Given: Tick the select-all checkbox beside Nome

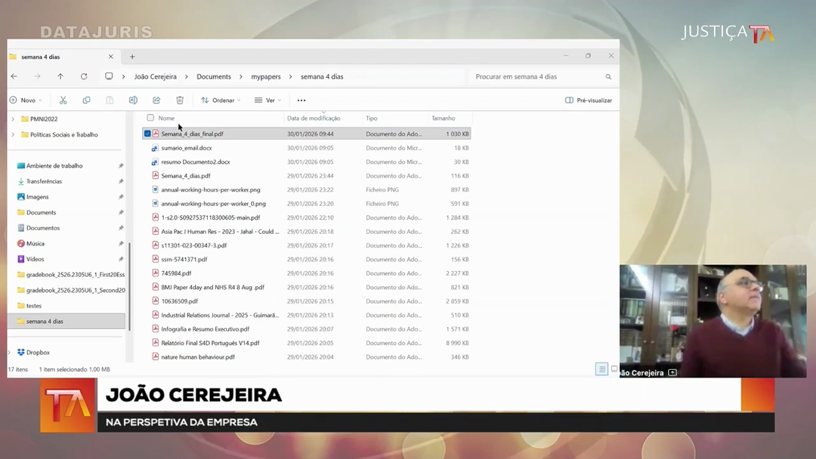Looking at the screenshot, I should (x=150, y=118).
